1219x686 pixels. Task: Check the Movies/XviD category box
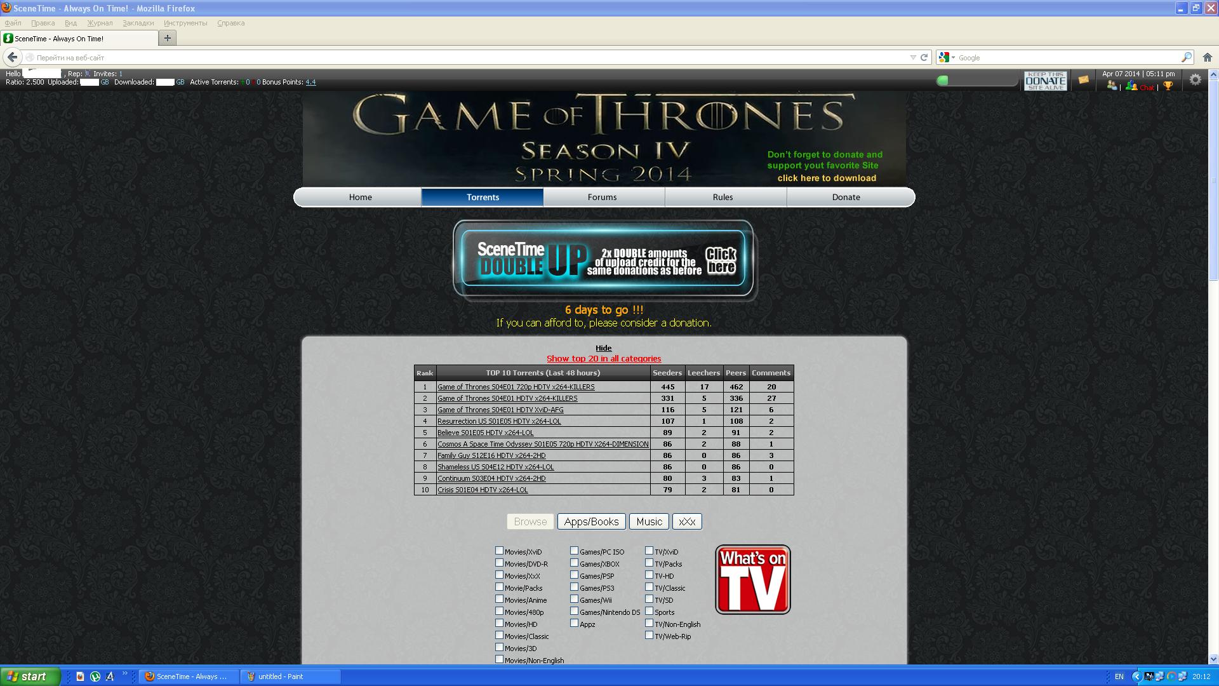[x=499, y=551]
